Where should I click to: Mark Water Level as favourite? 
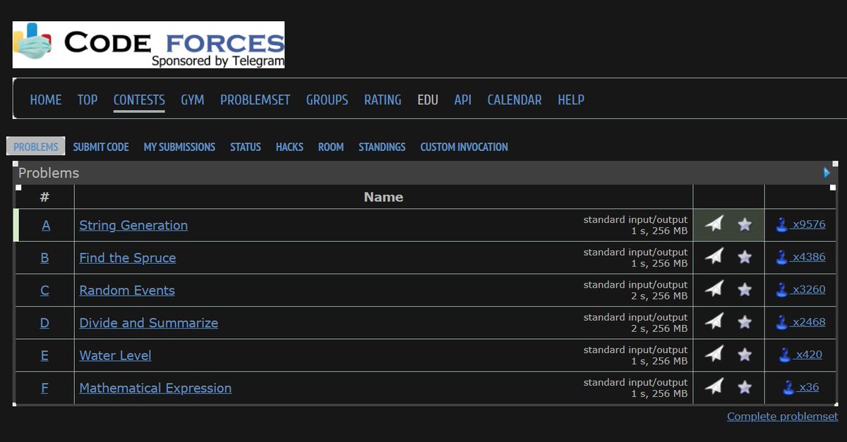click(x=745, y=354)
